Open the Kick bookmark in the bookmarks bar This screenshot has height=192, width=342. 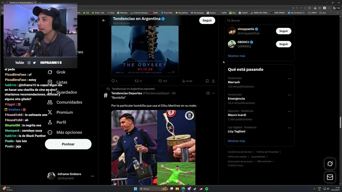(x=86, y=13)
